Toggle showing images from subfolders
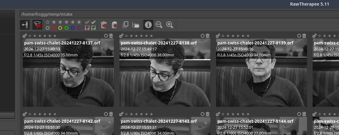Image resolution: width=339 pixels, height=135 pixels. (x=125, y=25)
